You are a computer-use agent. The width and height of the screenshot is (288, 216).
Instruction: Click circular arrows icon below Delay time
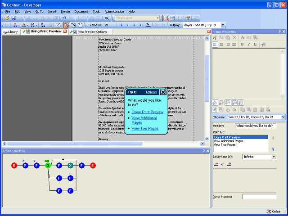pos(222,164)
